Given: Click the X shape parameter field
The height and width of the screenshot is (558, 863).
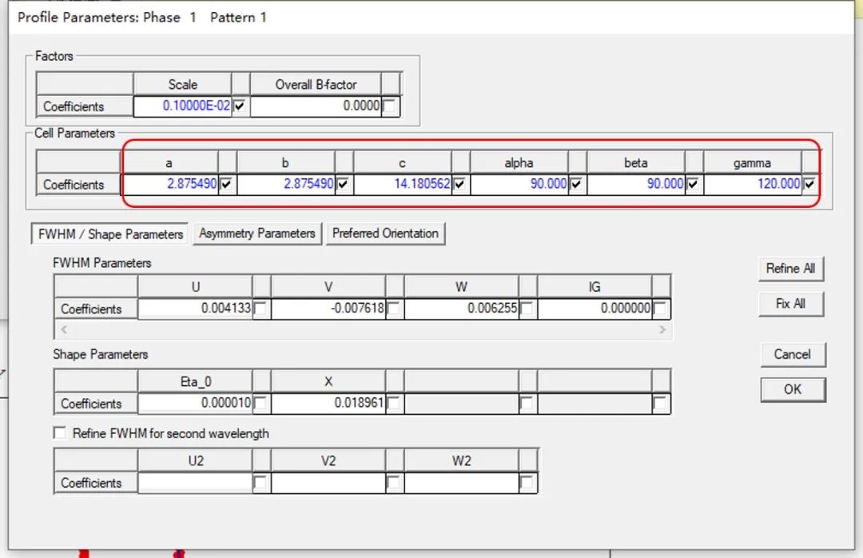Looking at the screenshot, I should (x=328, y=404).
